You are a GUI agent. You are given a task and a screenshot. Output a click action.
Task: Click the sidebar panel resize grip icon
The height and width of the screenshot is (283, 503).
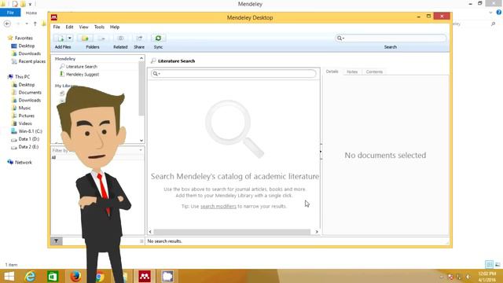point(141,241)
